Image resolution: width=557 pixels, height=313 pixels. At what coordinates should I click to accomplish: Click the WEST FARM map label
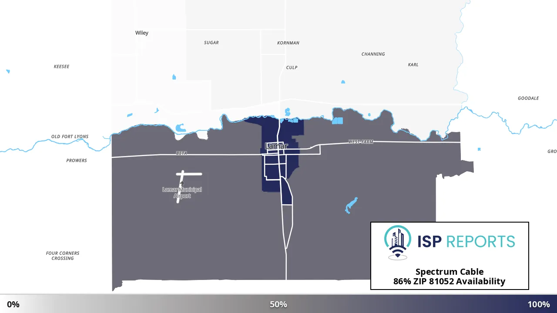point(361,142)
